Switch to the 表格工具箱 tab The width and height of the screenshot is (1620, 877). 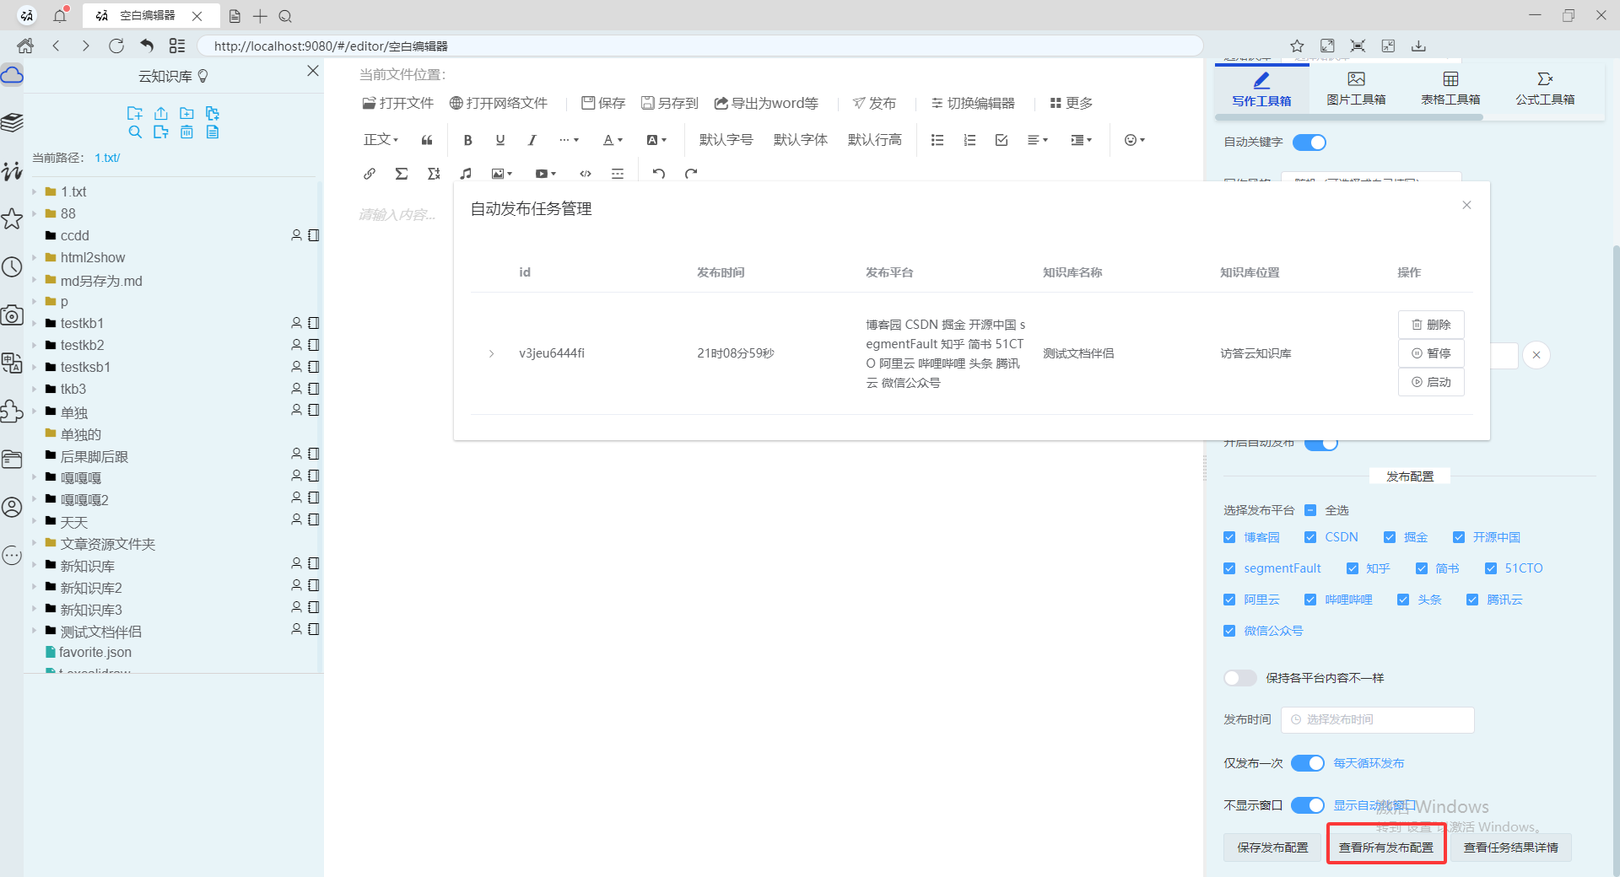point(1450,88)
